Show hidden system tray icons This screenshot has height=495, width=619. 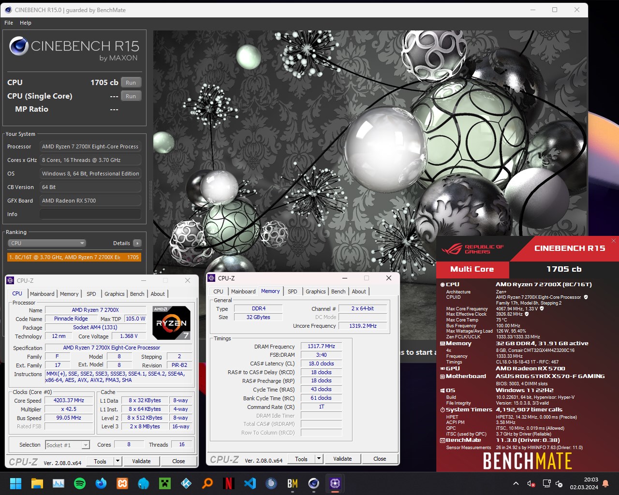[516, 483]
